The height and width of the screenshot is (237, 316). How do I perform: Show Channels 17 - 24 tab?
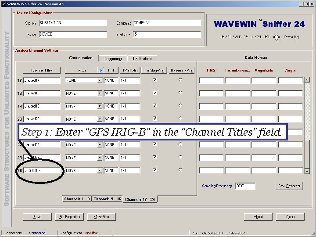point(140,199)
